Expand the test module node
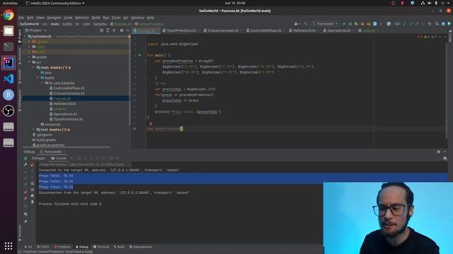Screen dimensions: 453x254 click(x=33, y=130)
